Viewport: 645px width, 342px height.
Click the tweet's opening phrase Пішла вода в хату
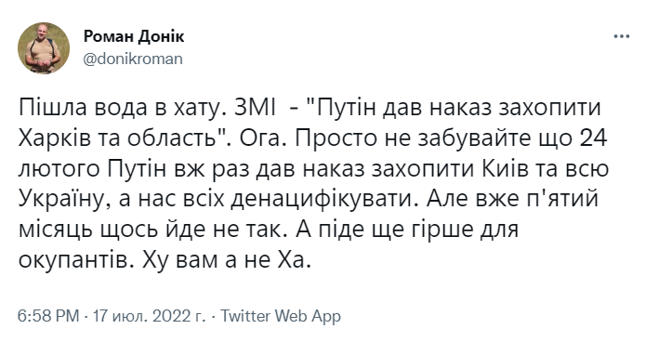tap(118, 108)
